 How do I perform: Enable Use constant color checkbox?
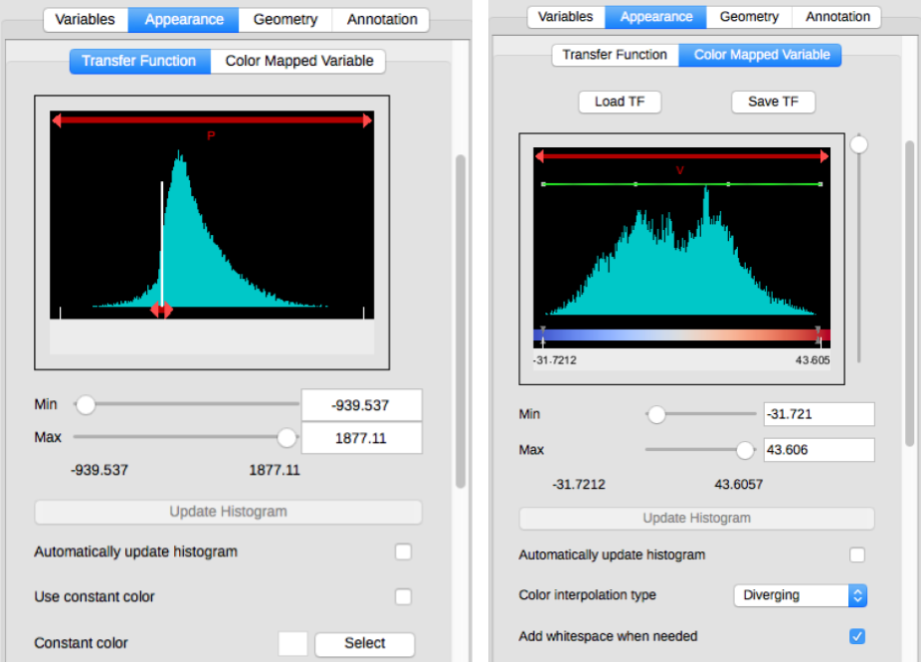[x=403, y=597]
